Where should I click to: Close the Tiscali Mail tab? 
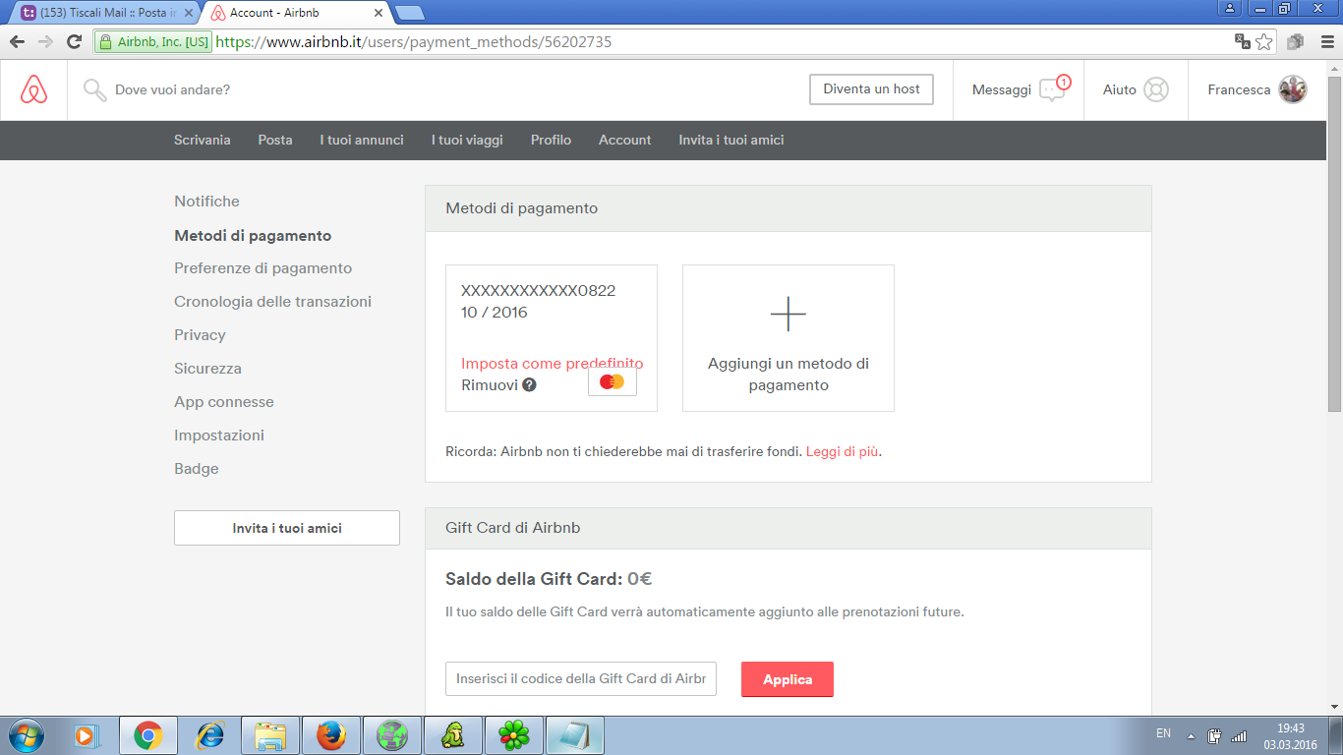[189, 13]
